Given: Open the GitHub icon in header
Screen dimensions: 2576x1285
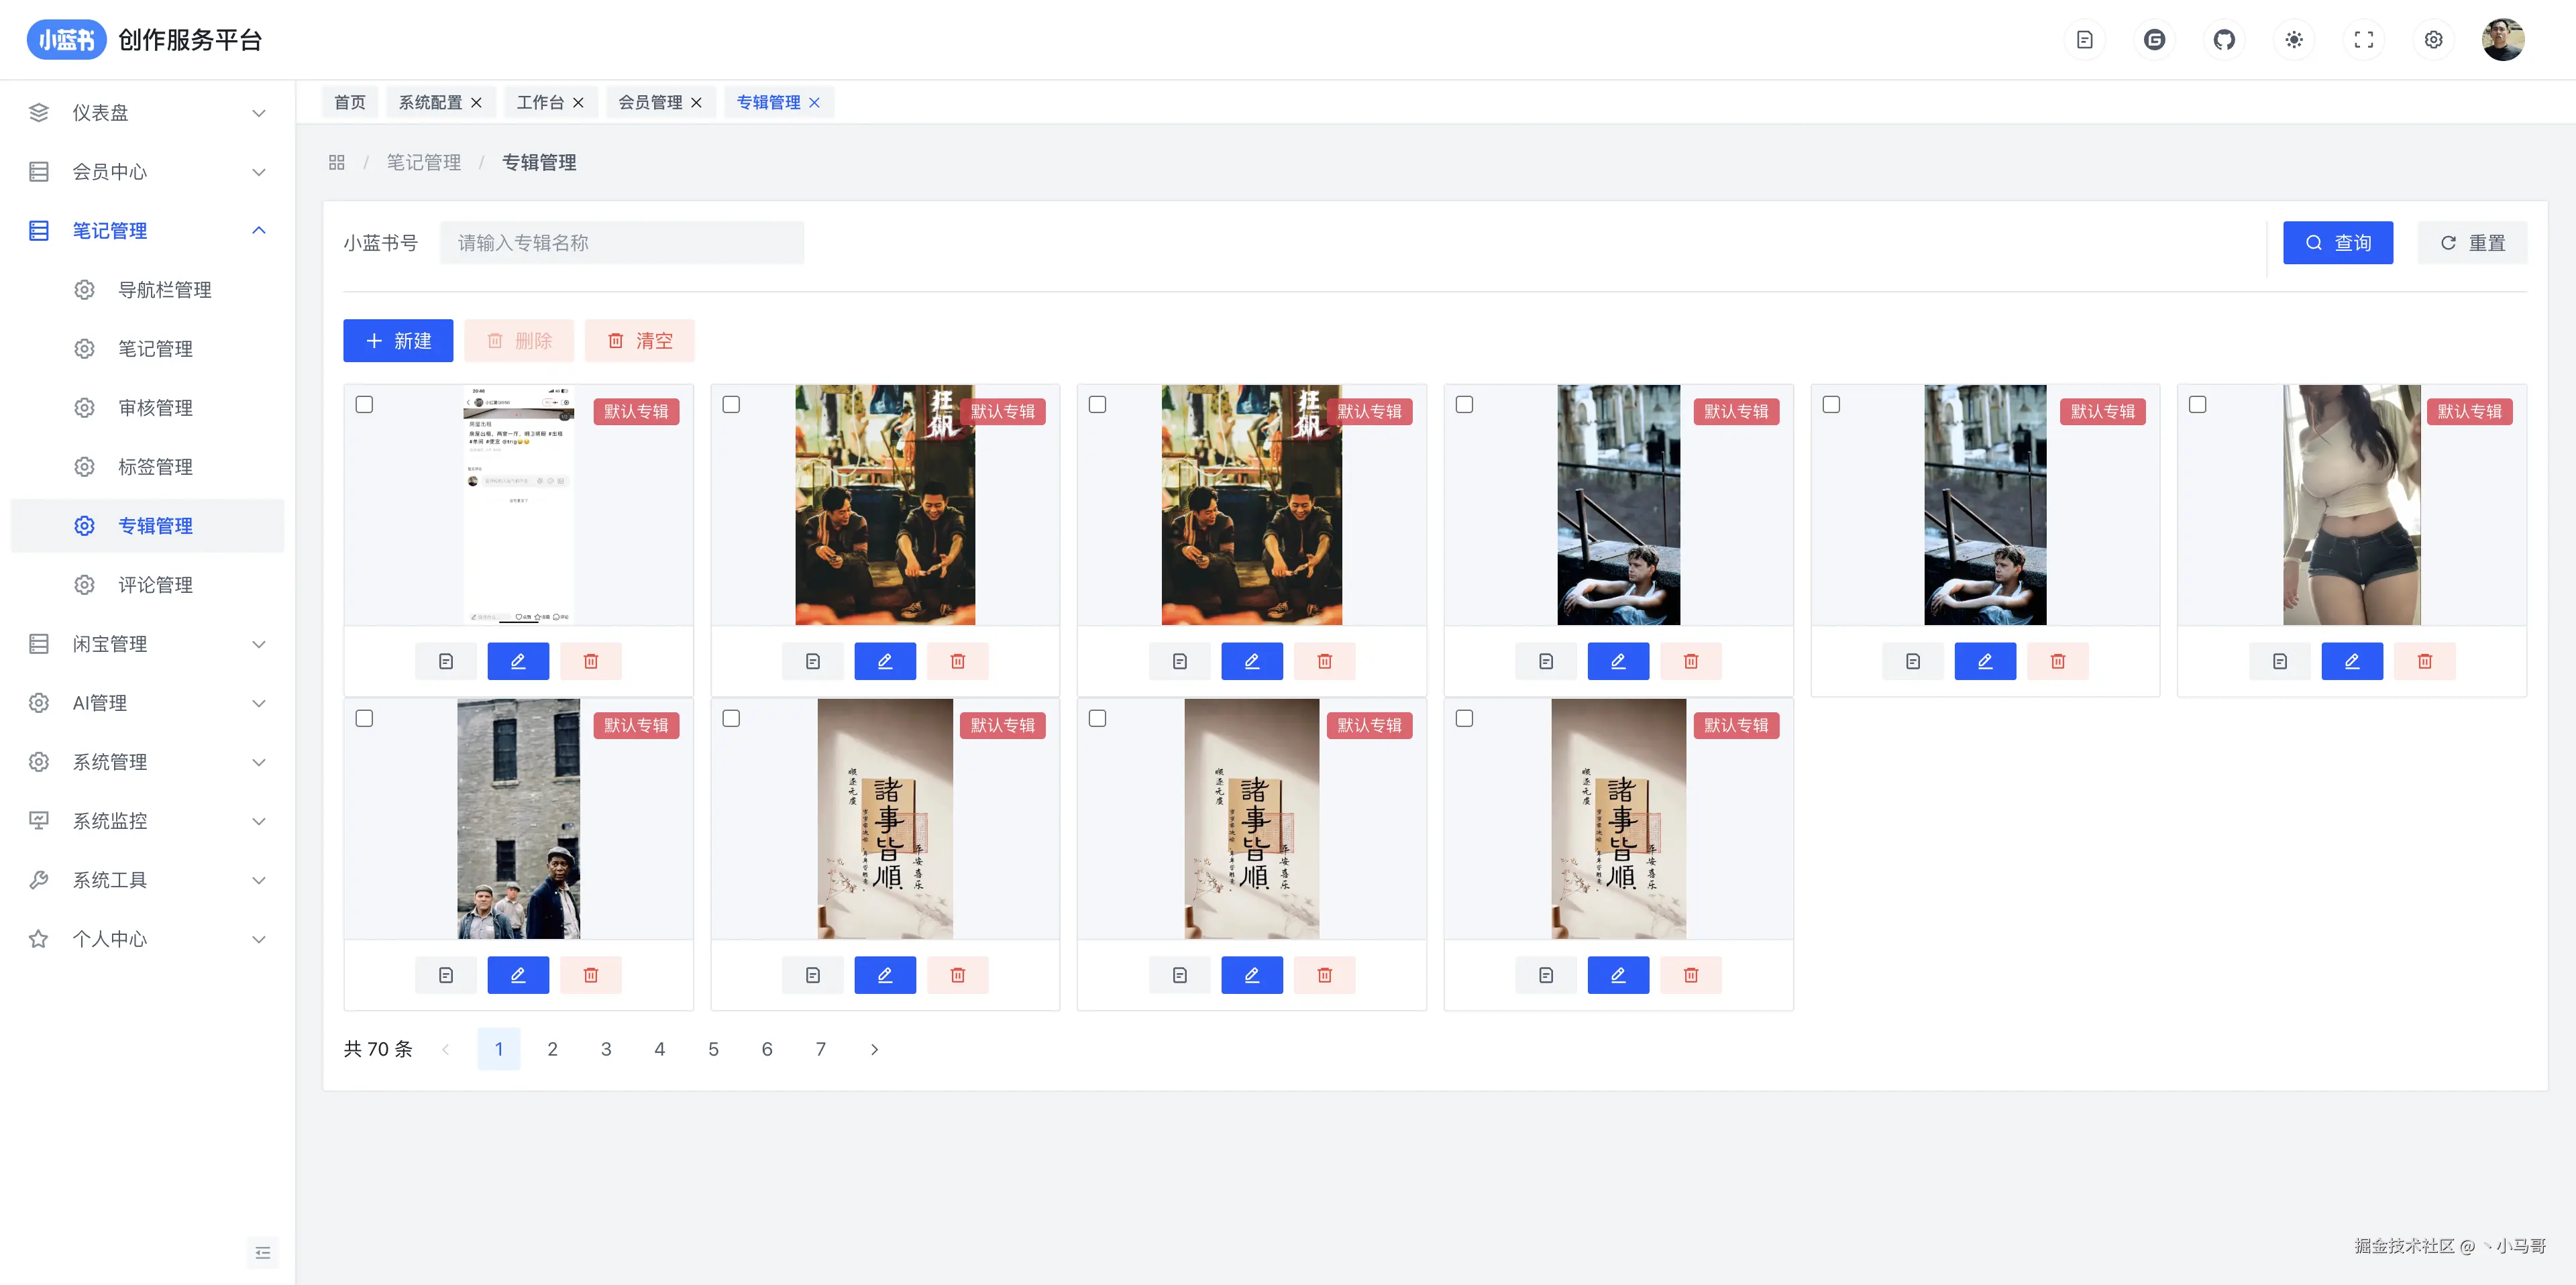Looking at the screenshot, I should pyautogui.click(x=2224, y=40).
